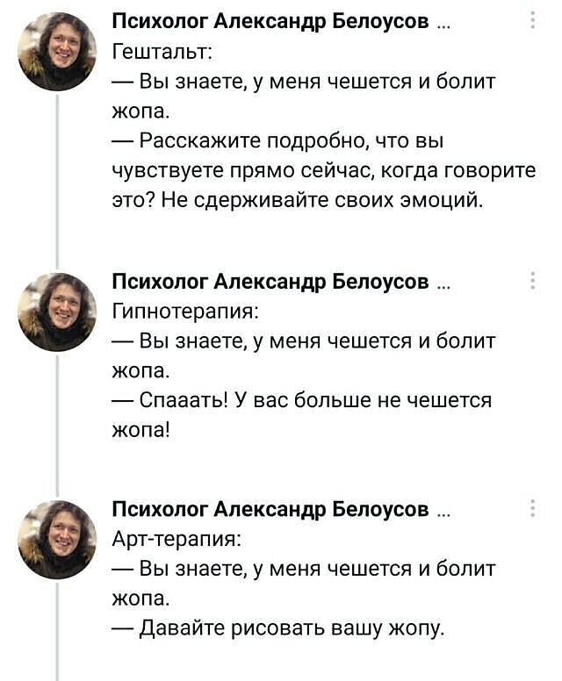This screenshot has height=681, width=562.
Task: Open the three-dot menu on the Гипнотерапия post
Action: click(x=533, y=281)
